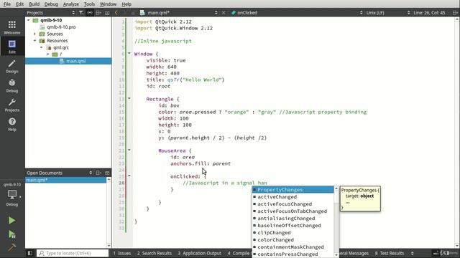This screenshot has height=258, width=460.
Task: Open the Projects mode wrench icon
Action: click(x=12, y=105)
